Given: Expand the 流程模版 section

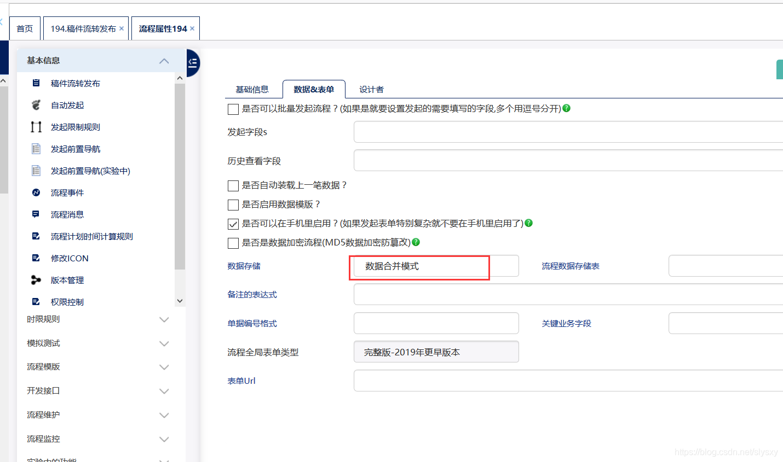Looking at the screenshot, I should [164, 367].
